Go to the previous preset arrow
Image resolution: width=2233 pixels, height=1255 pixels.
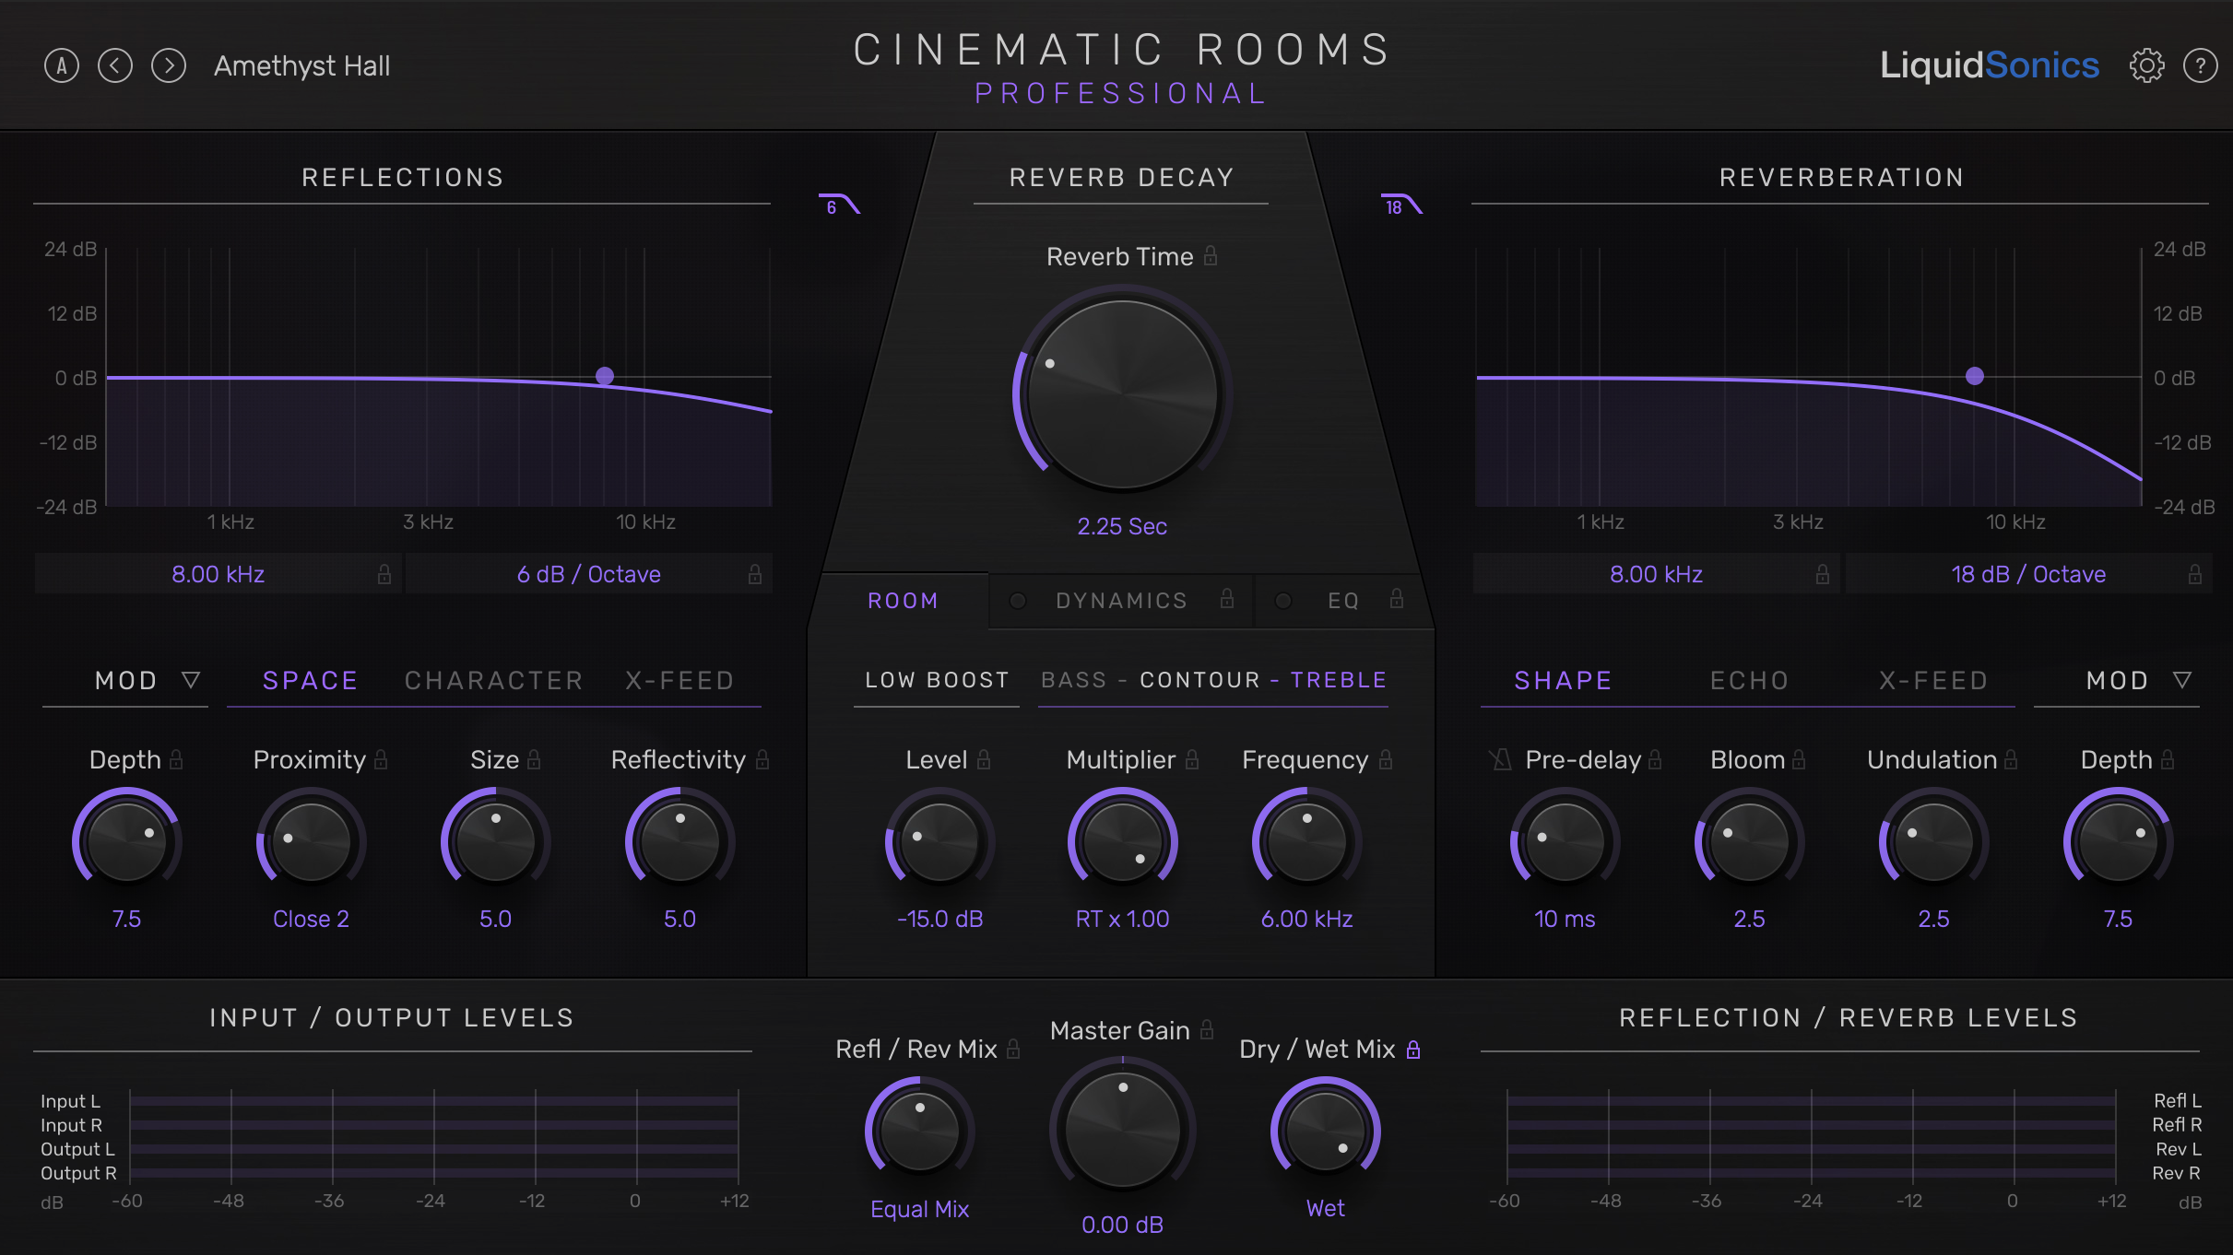pos(115,65)
